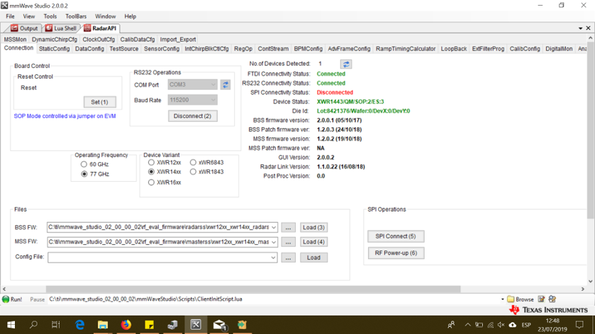Image resolution: width=595 pixels, height=334 pixels.
Task: Select 60 GHz operating frequency
Action: click(84, 164)
